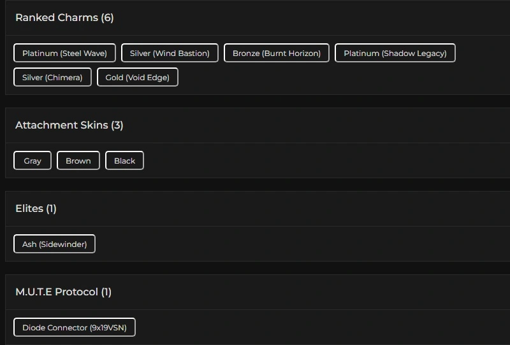Click the (3) count beside Attachment Skins
The image size is (510, 345).
[117, 125]
